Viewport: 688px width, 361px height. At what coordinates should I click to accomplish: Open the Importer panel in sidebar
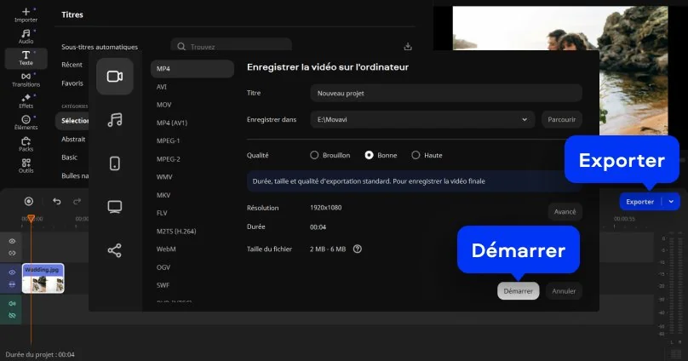[26, 15]
